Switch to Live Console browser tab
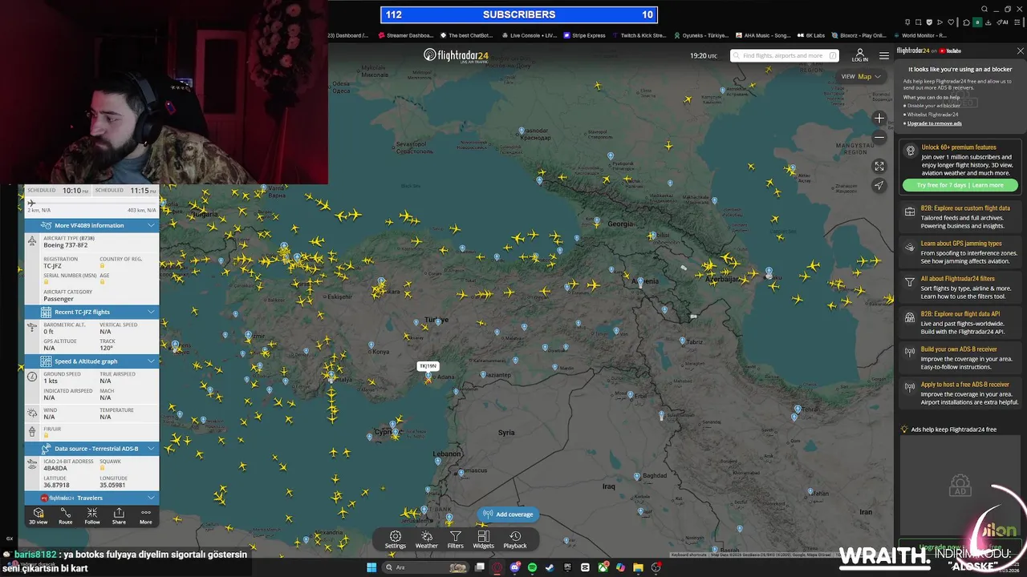 click(x=529, y=35)
